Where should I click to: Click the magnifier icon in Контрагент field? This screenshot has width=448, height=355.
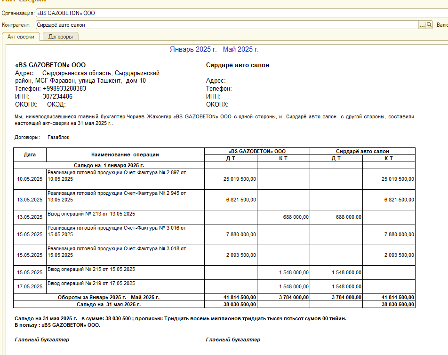pos(429,25)
